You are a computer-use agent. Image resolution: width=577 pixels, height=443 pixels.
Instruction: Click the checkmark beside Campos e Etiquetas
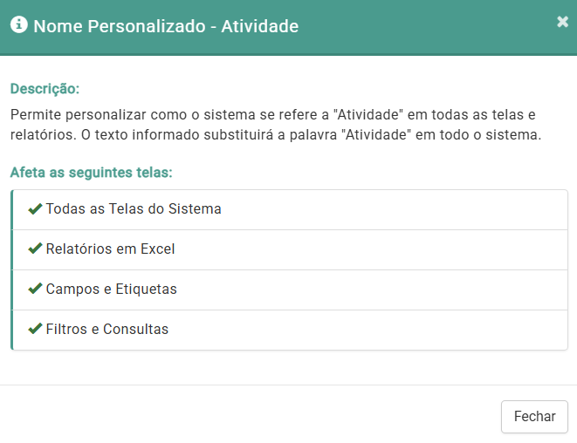pos(35,290)
